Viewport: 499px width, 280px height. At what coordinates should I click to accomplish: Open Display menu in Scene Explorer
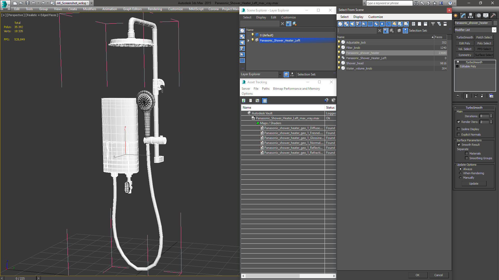pos(261,17)
